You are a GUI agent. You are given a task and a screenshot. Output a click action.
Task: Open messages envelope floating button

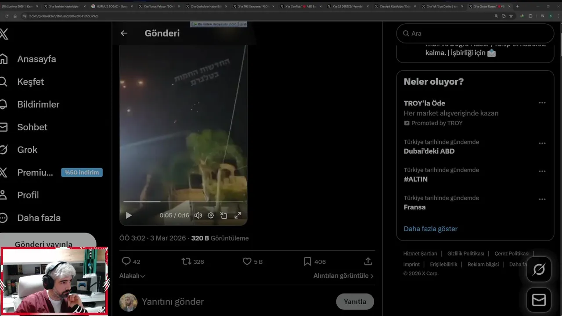point(539,300)
